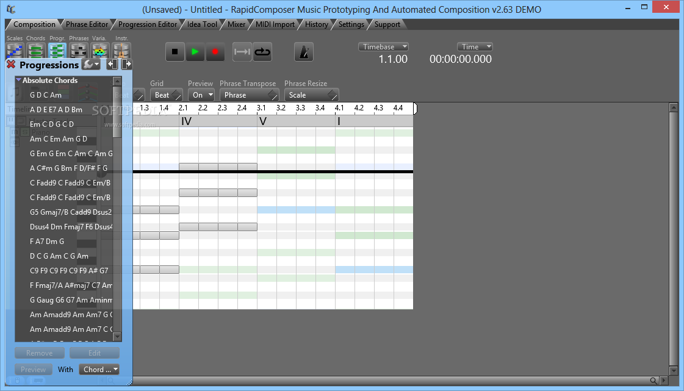Start playback with the green play button
Viewport: 684px width, 391px height.
(x=195, y=52)
